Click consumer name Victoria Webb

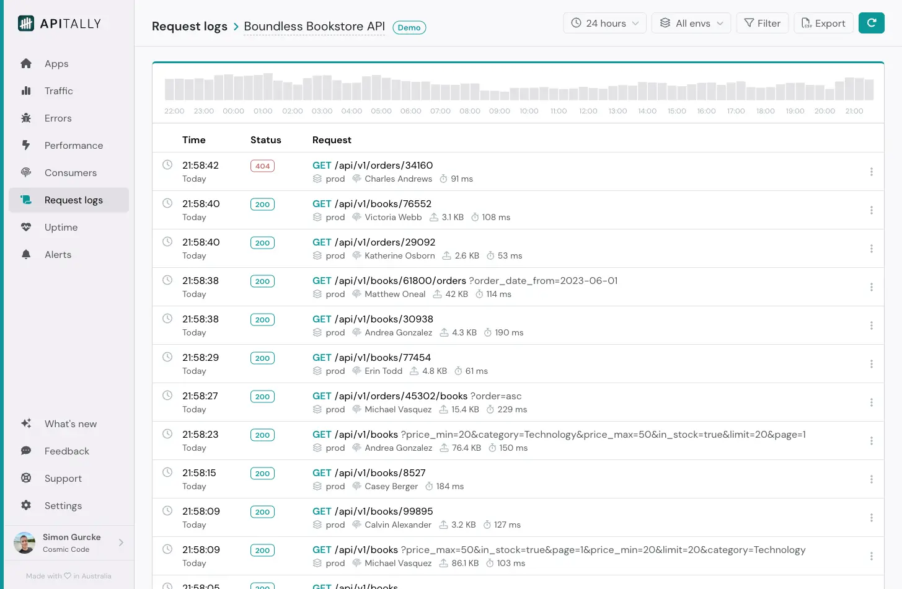click(x=393, y=218)
